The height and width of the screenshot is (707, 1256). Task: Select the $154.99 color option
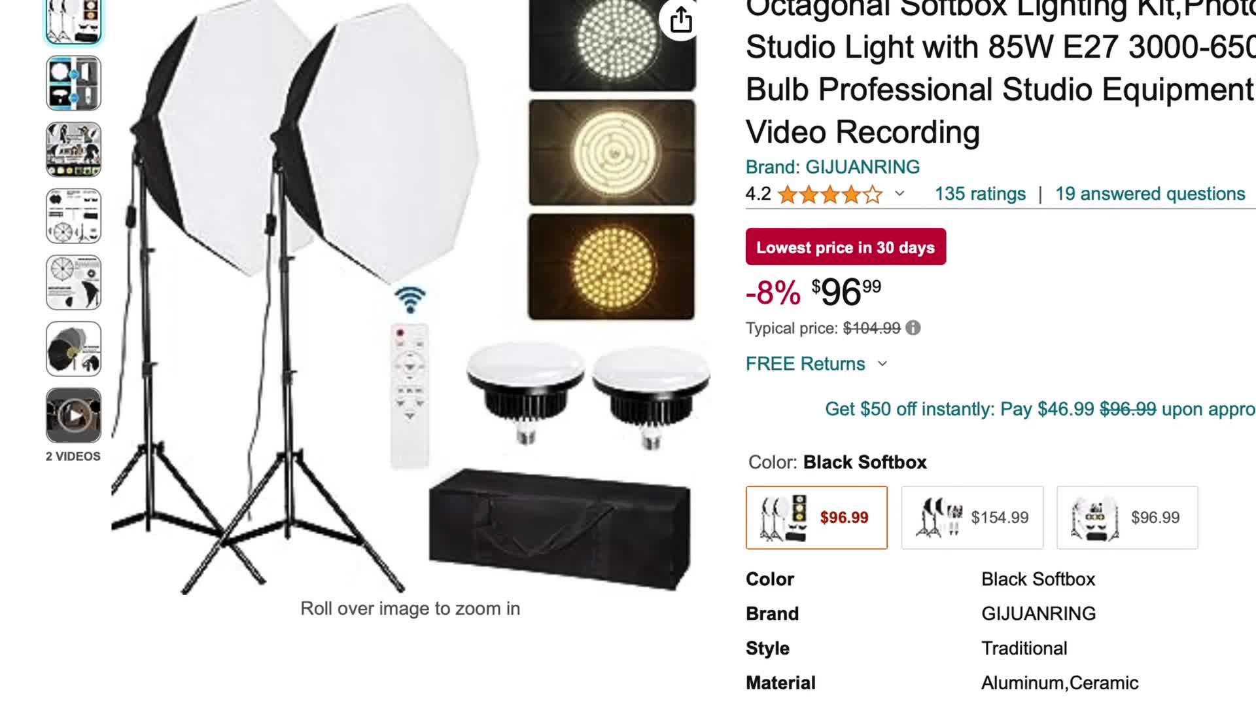(x=972, y=518)
